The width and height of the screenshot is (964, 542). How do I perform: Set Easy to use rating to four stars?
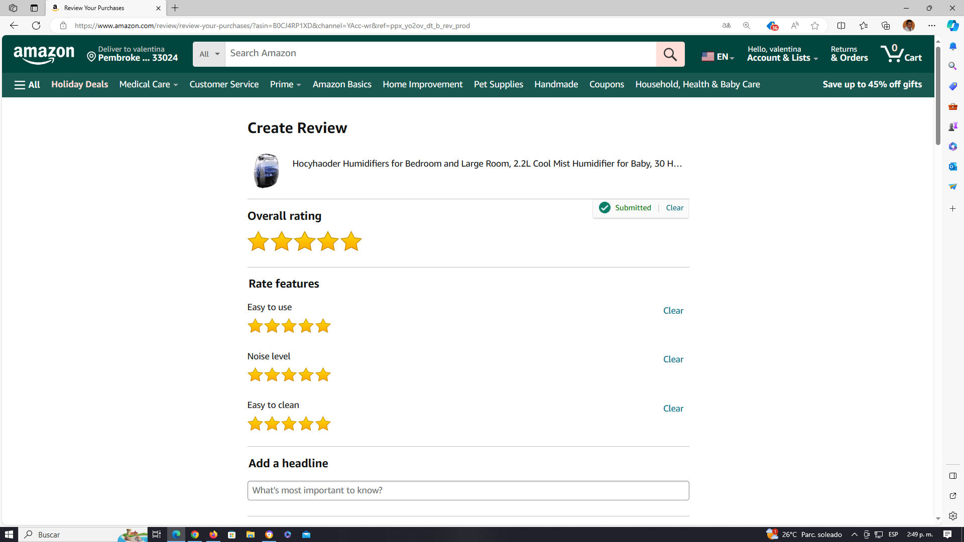(x=306, y=326)
